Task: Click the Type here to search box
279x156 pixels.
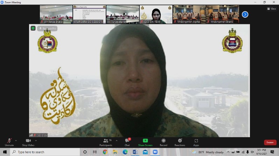Action: pos(45,152)
